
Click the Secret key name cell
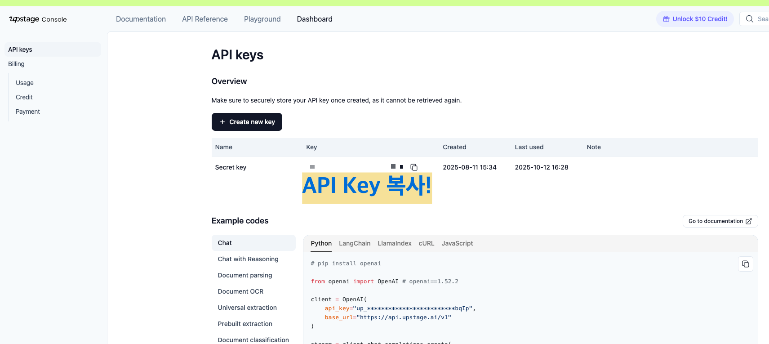pyautogui.click(x=231, y=167)
